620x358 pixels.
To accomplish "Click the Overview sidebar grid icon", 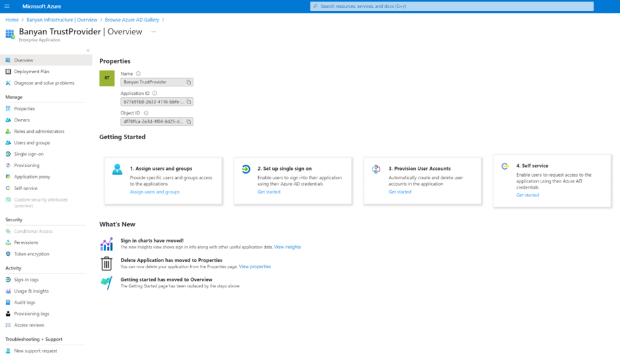I will pos(8,60).
